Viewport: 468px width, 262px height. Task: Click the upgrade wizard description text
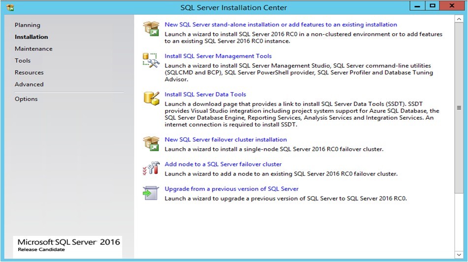click(286, 199)
